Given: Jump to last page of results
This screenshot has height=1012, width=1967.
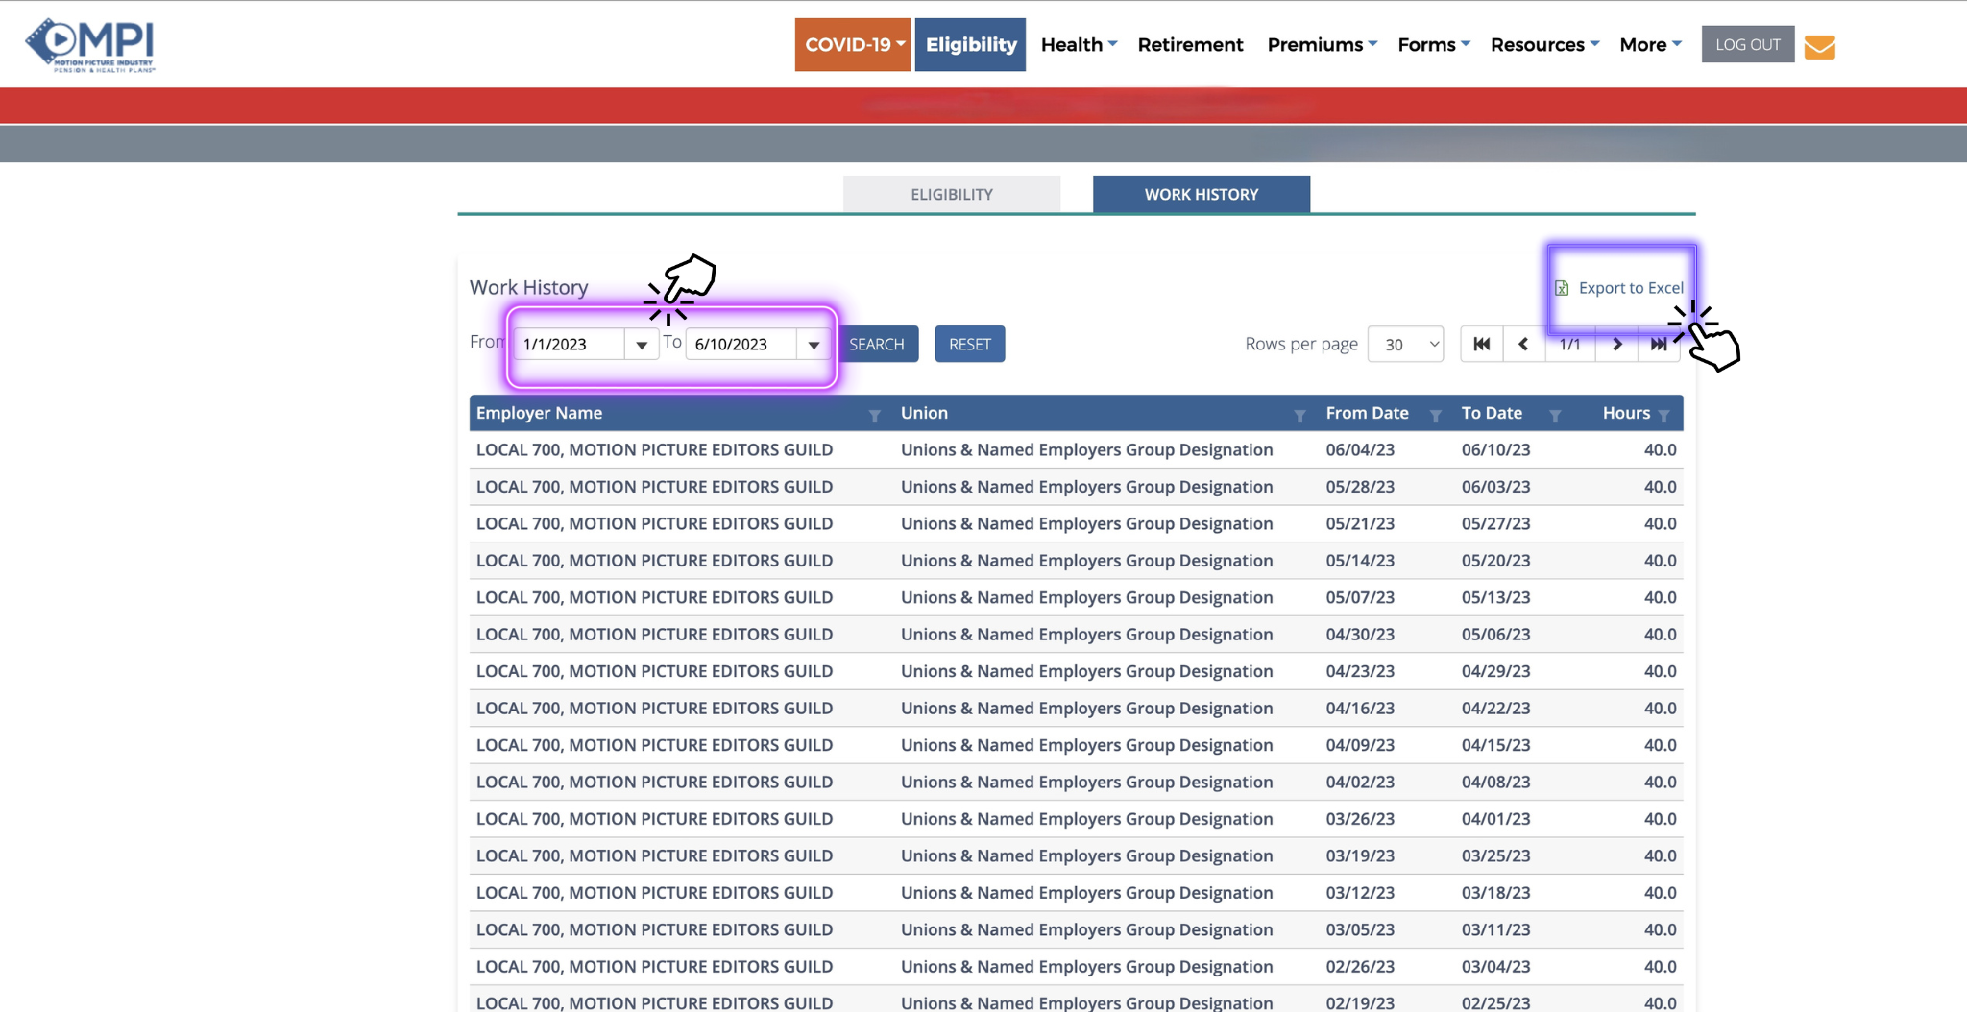Looking at the screenshot, I should pos(1659,344).
